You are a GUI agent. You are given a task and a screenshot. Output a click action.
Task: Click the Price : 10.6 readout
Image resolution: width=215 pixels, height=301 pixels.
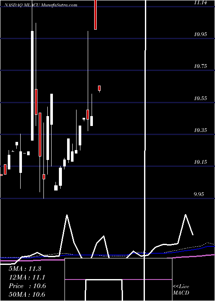pos(27,286)
